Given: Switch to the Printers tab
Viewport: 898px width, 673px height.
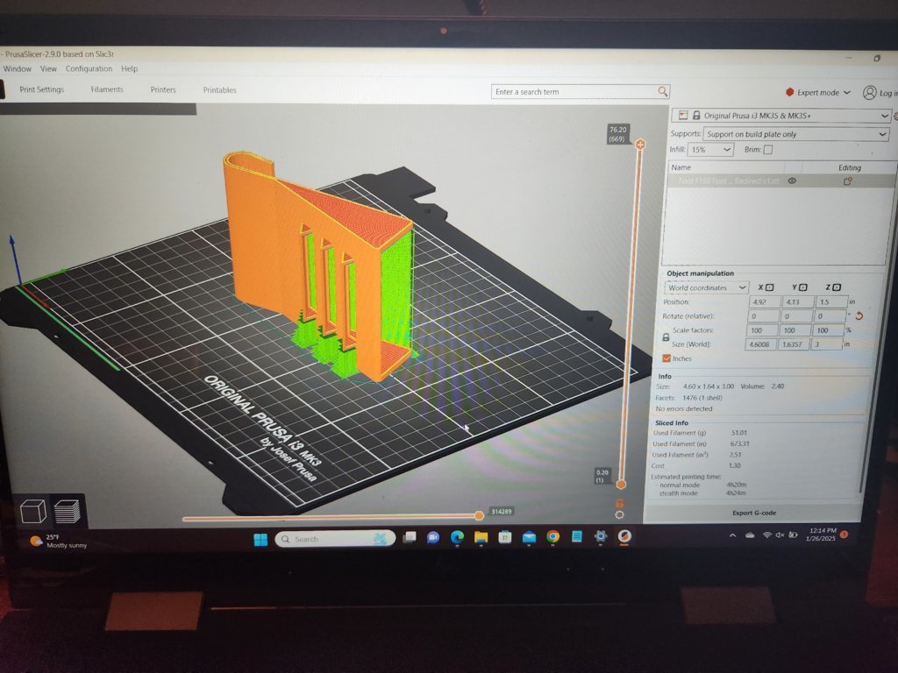Looking at the screenshot, I should pos(163,90).
